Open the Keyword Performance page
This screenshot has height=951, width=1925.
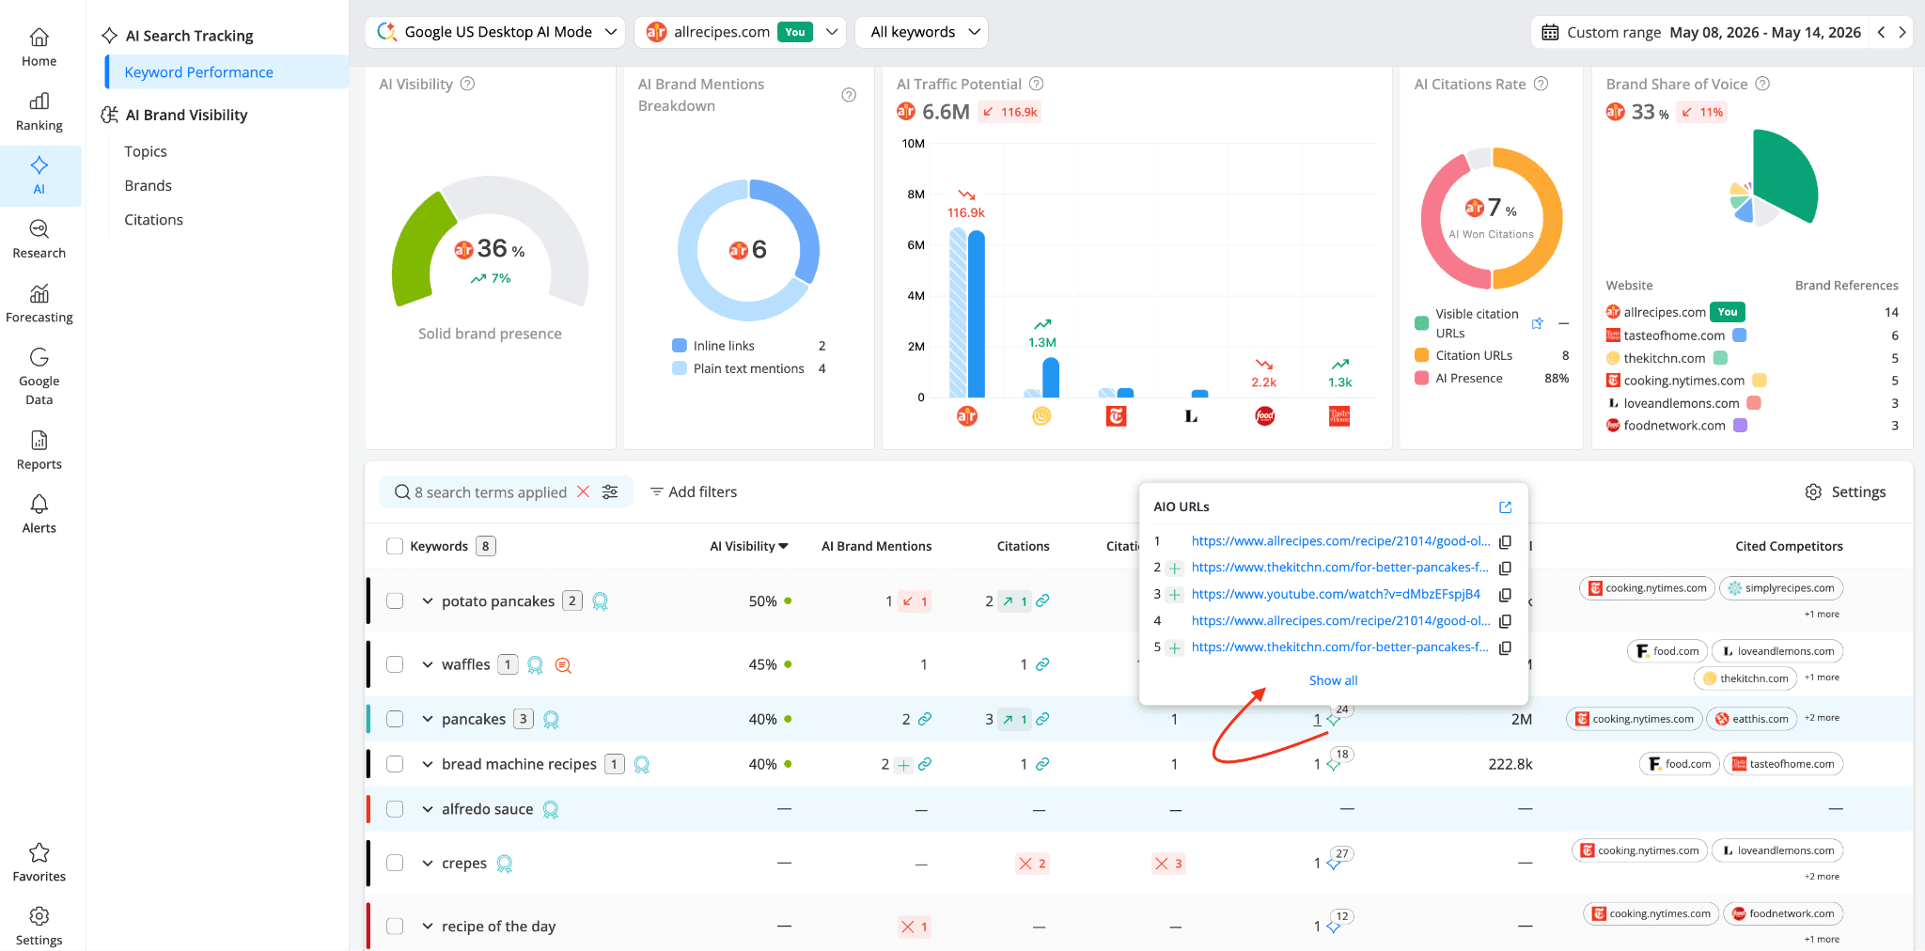[227, 72]
